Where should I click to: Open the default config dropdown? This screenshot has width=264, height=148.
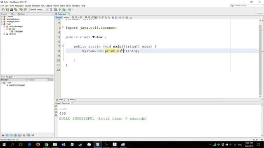click(39, 9)
